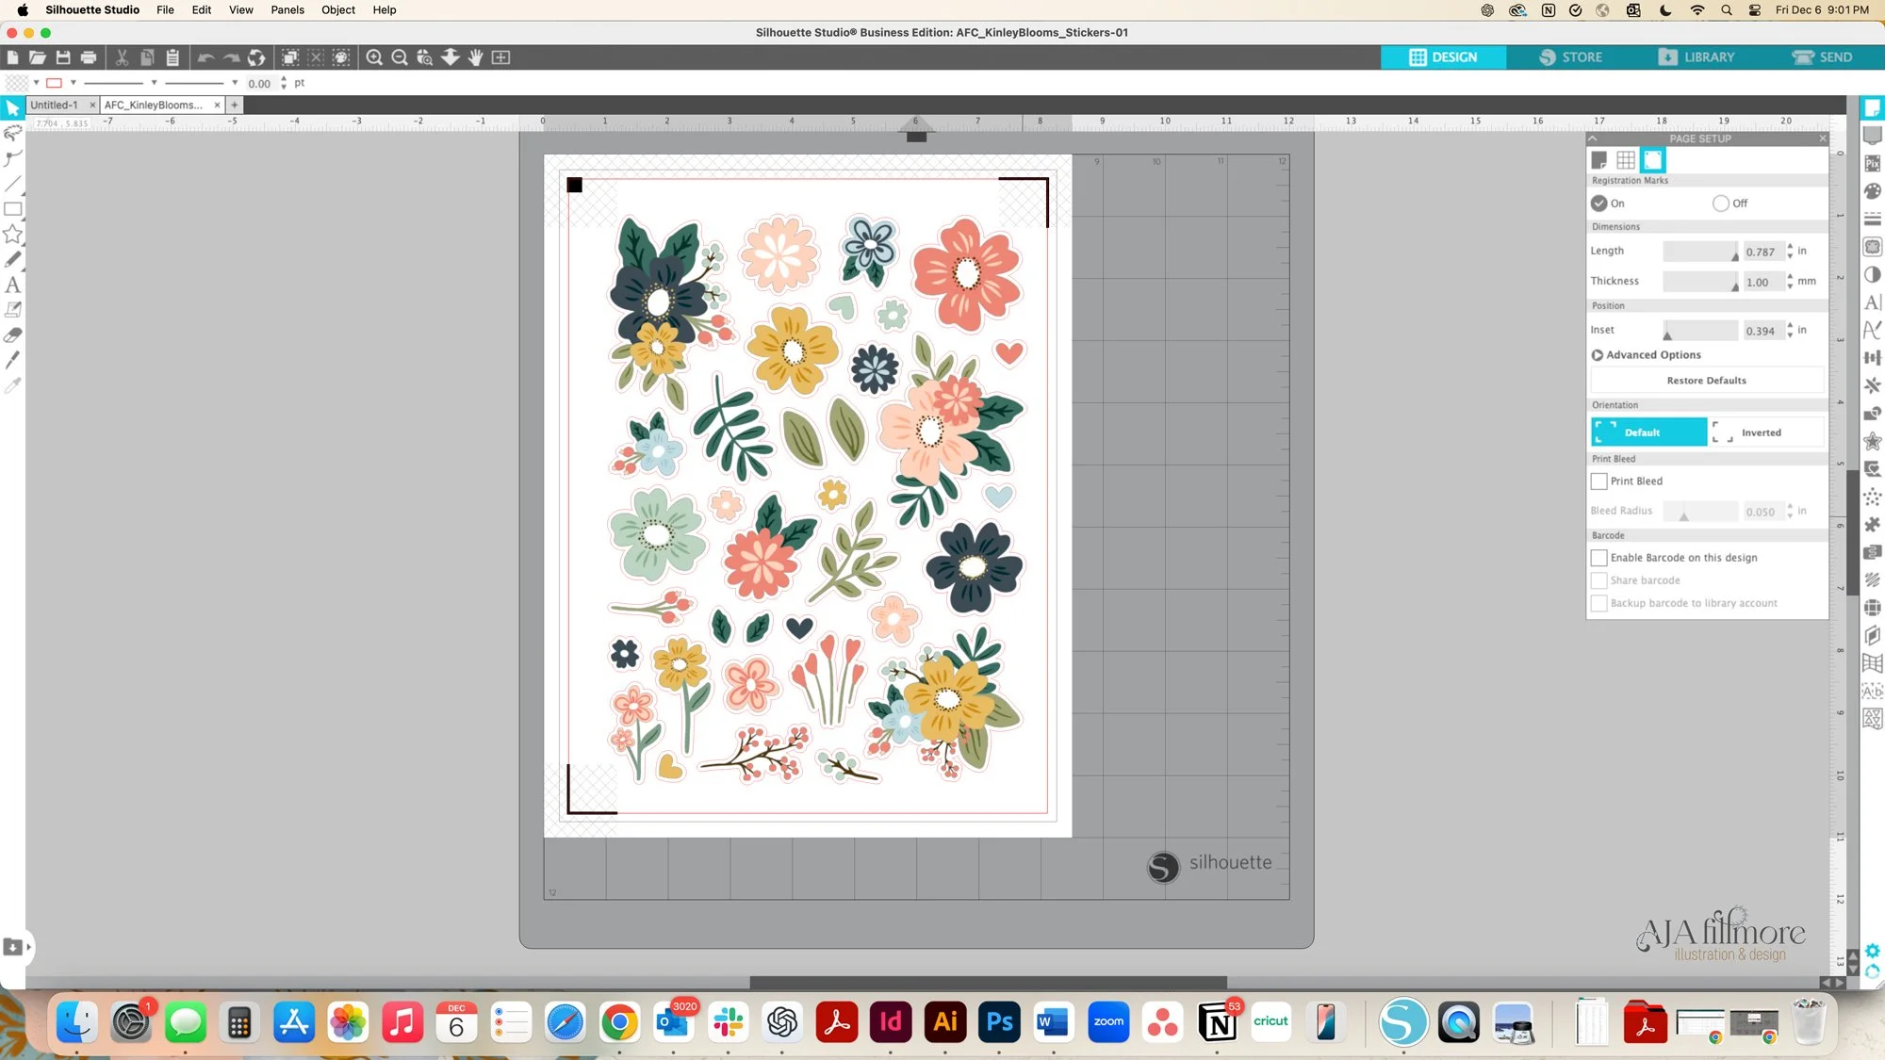Click the Zoom In magnifier icon
This screenshot has height=1060, width=1885.
click(x=374, y=57)
